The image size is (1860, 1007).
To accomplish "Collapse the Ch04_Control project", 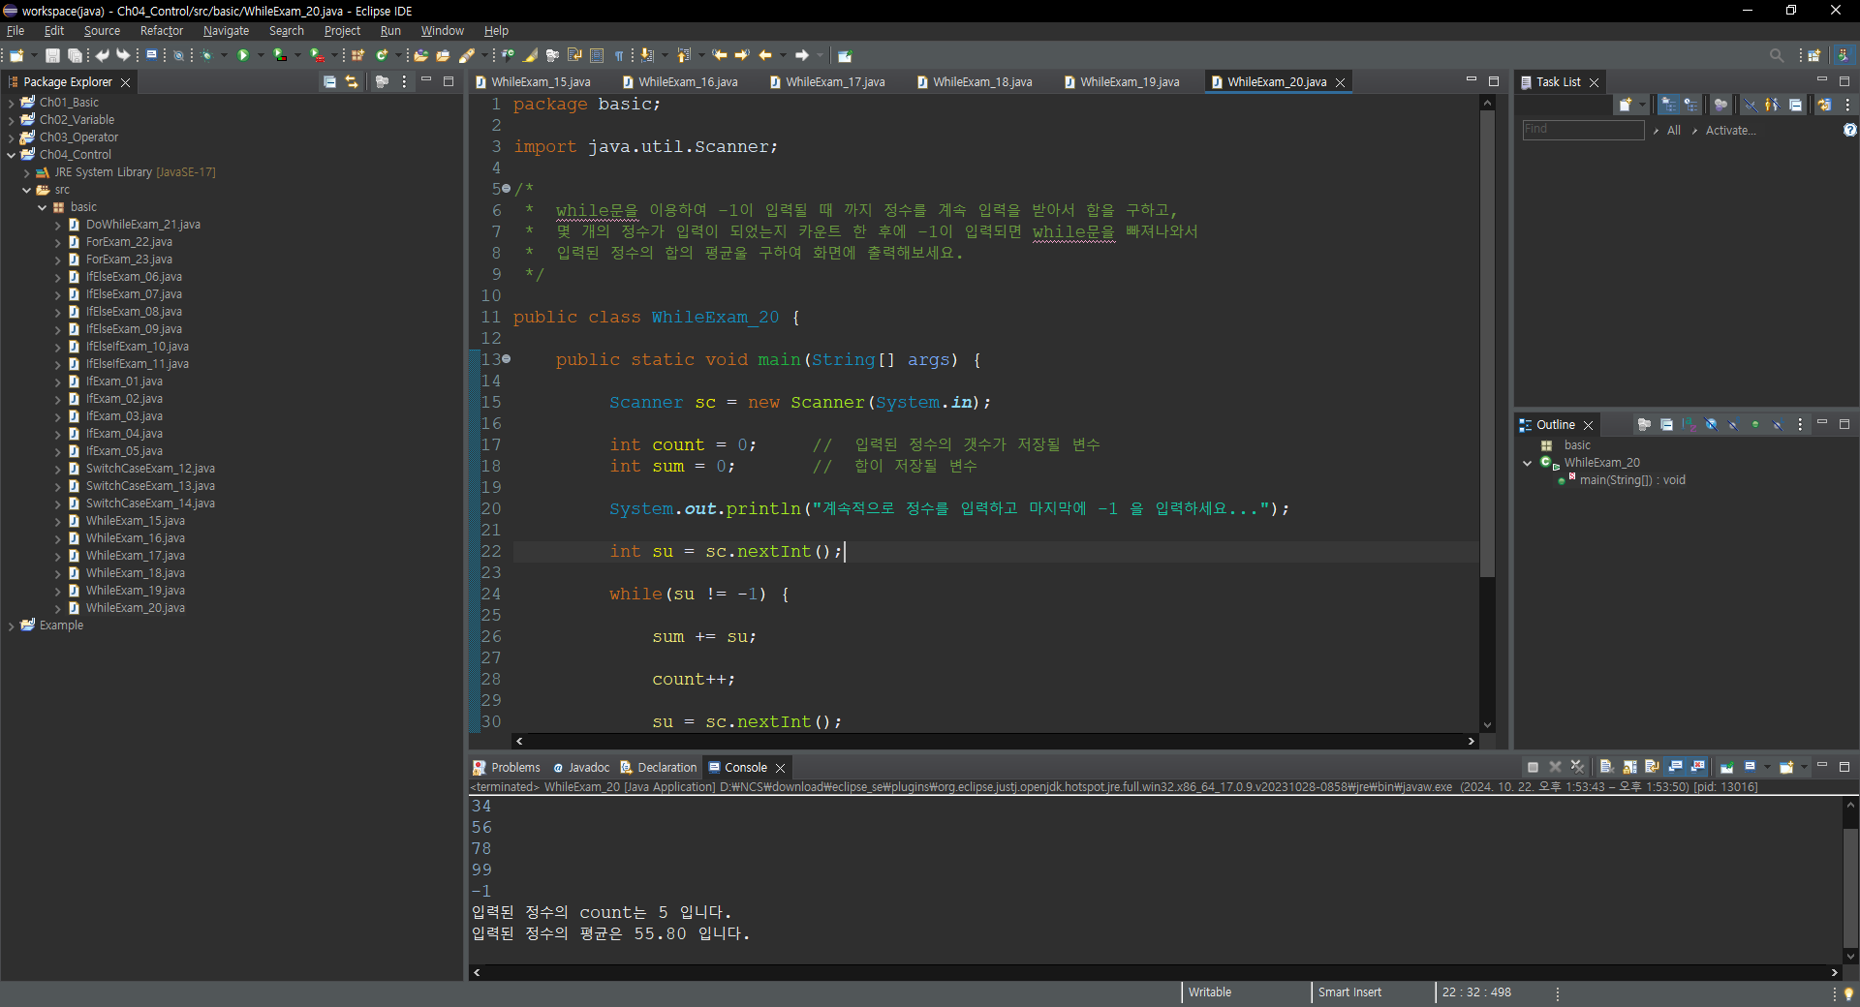I will 11,155.
